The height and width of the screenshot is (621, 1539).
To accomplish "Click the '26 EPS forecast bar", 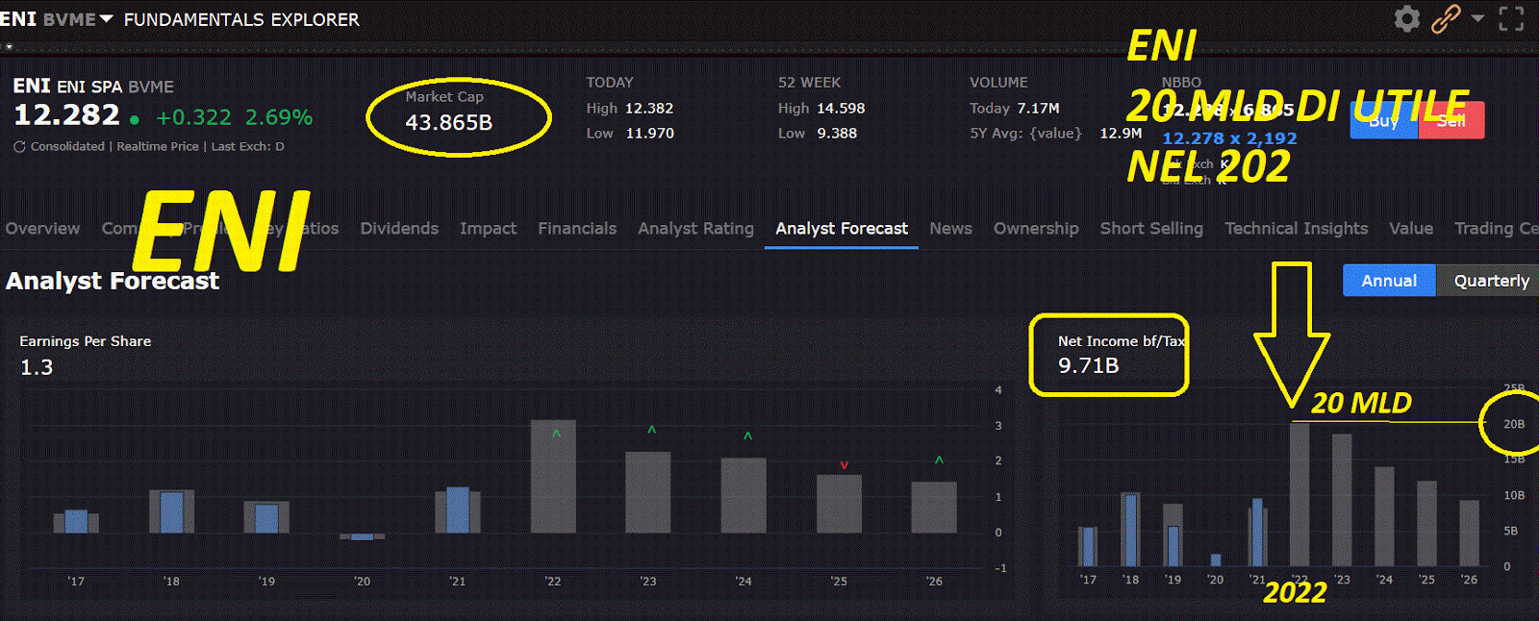I will coord(934,508).
